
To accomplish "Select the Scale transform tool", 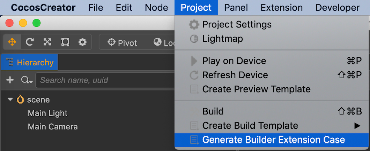I will coord(47,42).
